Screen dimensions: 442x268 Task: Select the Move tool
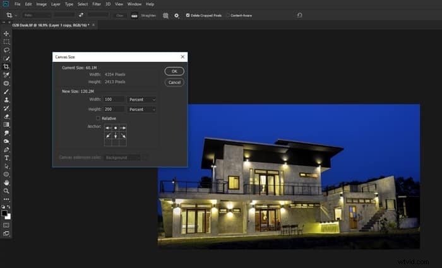point(6,34)
